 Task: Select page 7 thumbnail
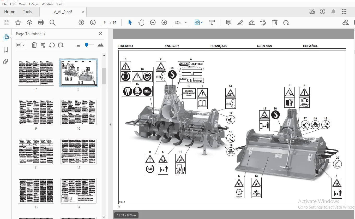click(x=36, y=73)
